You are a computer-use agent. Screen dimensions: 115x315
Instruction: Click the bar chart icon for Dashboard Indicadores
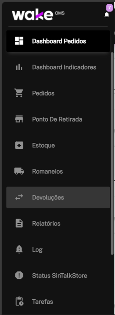[19, 67]
